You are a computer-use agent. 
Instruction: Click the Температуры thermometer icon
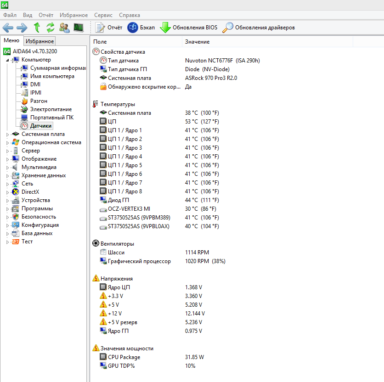coord(96,104)
